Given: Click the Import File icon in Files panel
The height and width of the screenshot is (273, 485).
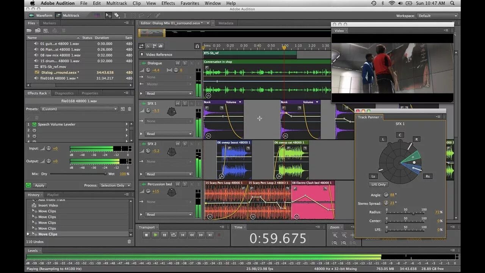Looking at the screenshot, I should click(x=38, y=30).
